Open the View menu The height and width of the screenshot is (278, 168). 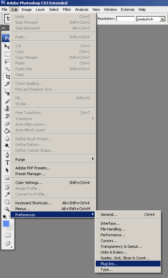[x=96, y=10]
